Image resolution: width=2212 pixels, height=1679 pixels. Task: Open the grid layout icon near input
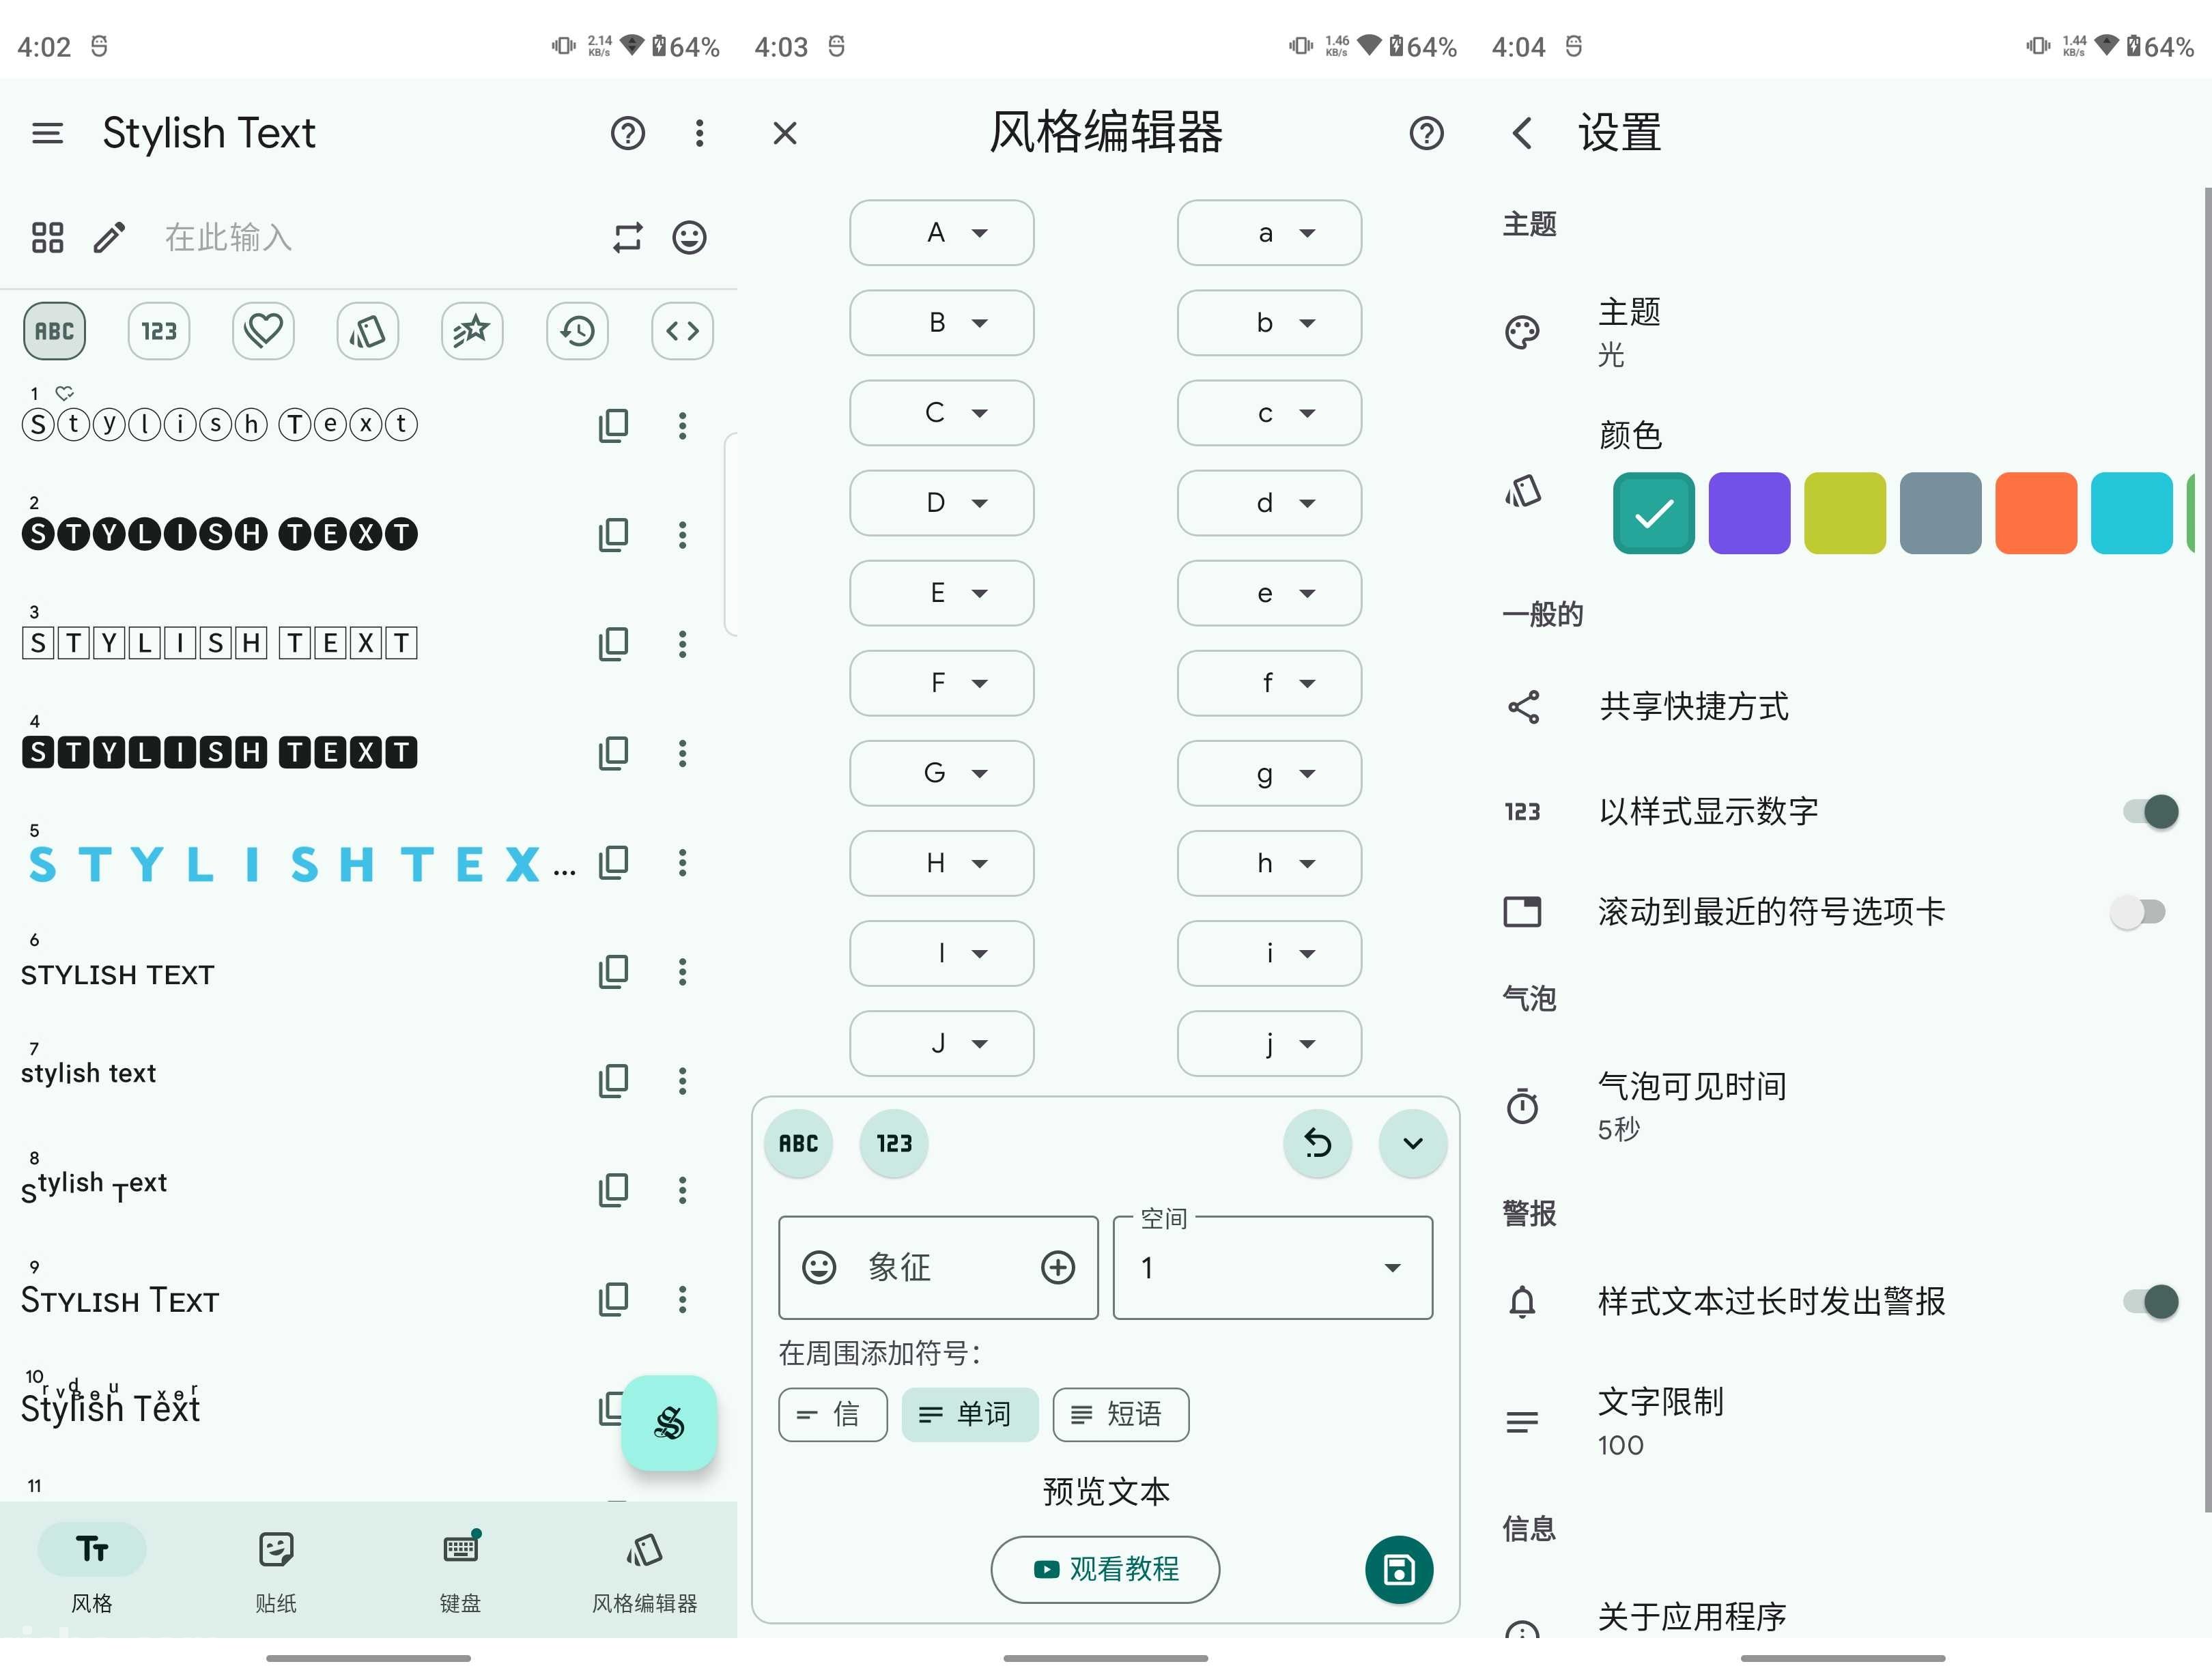tap(47, 238)
